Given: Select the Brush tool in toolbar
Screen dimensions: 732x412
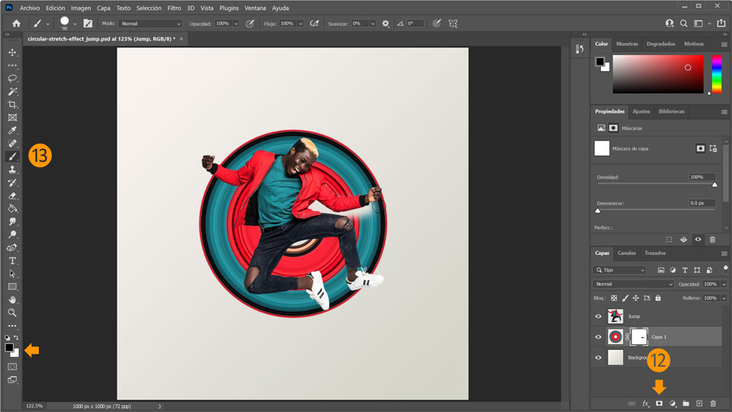Looking at the screenshot, I should click(13, 156).
